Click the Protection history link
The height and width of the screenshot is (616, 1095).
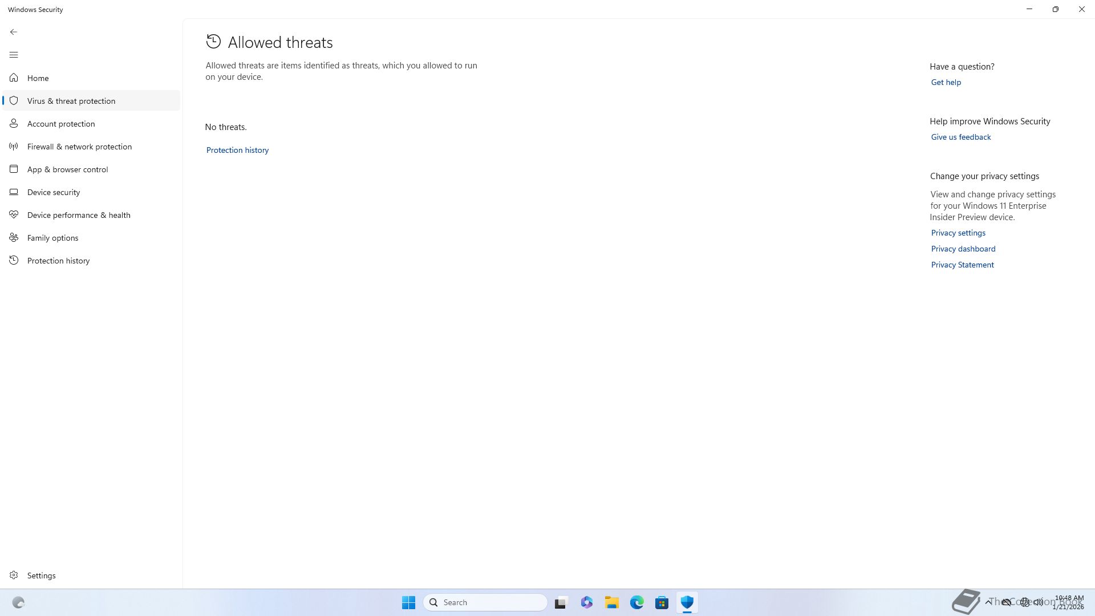point(237,150)
